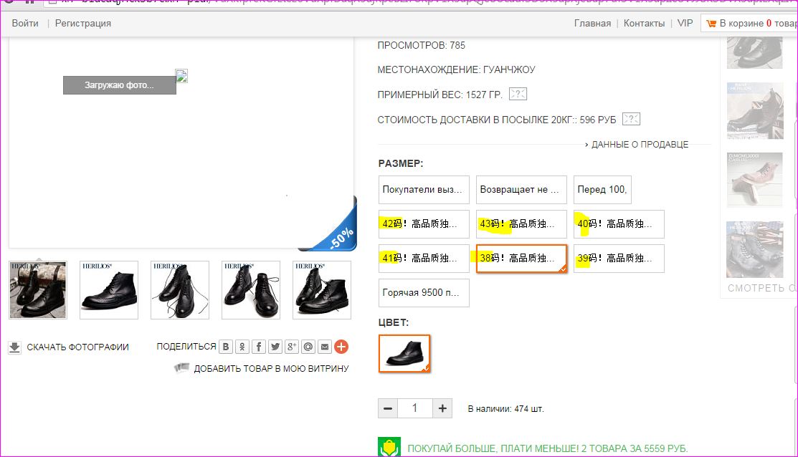Image resolution: width=798 pixels, height=457 pixels.
Task: Click 'Покупай больше, плати меньше' promo link
Action: [x=548, y=448]
